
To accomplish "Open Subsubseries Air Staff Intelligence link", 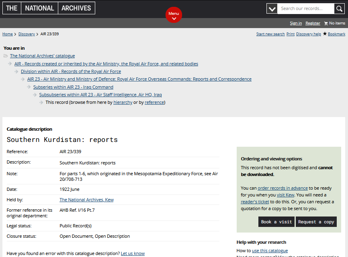I will [100, 95].
